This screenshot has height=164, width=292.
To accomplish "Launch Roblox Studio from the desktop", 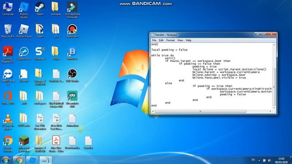I will click(24, 10).
